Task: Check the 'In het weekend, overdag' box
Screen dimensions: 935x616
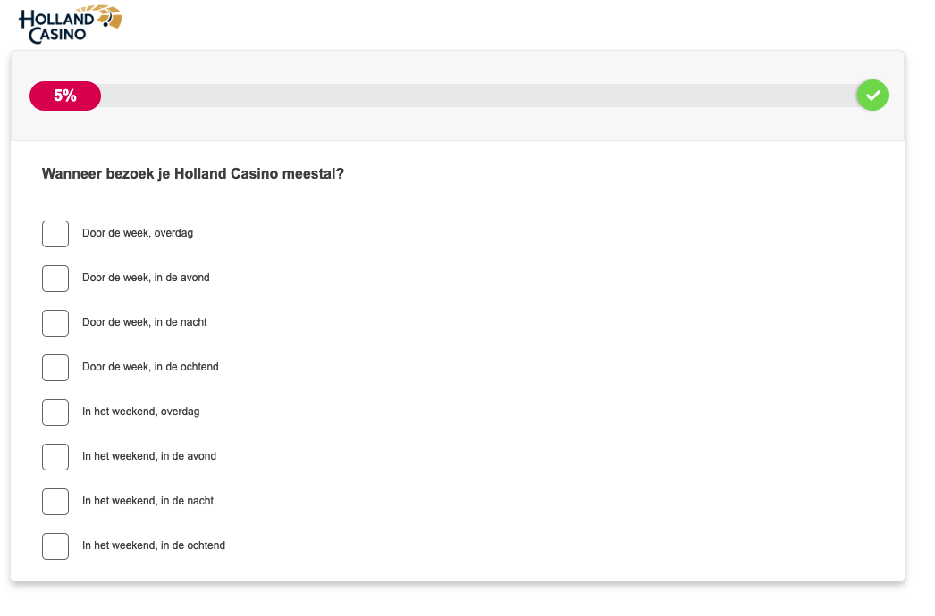Action: click(x=55, y=412)
